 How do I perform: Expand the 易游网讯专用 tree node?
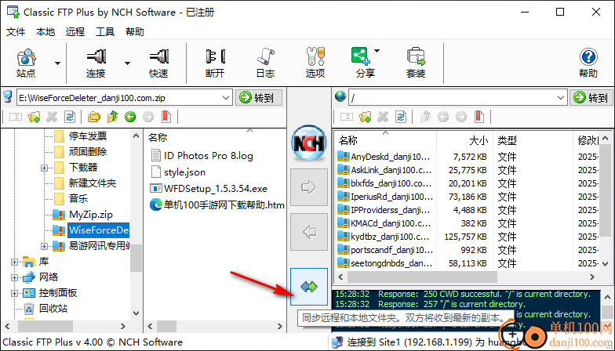(44, 246)
